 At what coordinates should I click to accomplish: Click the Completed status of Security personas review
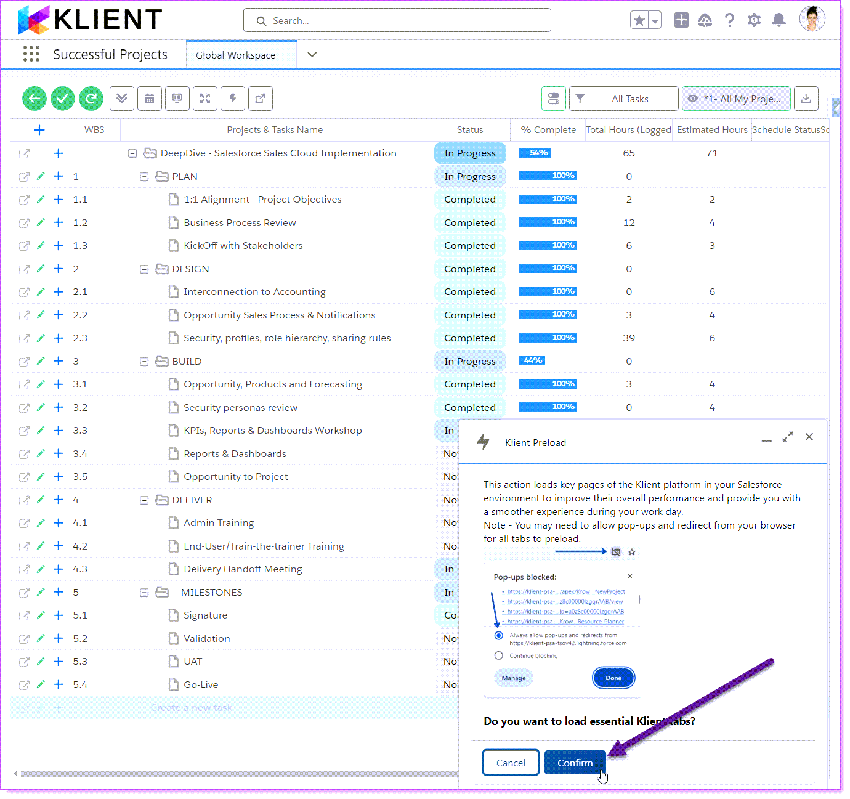click(470, 408)
